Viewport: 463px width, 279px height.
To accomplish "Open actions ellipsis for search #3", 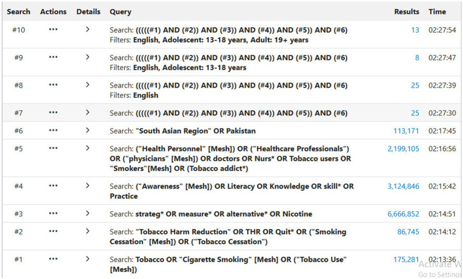I will (53, 213).
